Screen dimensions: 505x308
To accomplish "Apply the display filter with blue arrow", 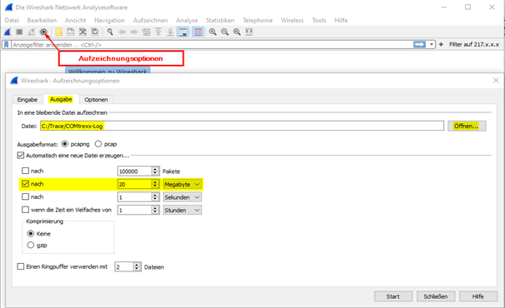I will tap(419, 44).
